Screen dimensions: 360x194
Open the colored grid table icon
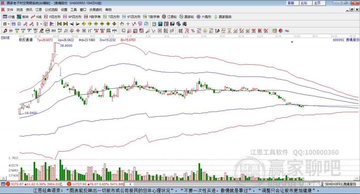tap(275, 31)
